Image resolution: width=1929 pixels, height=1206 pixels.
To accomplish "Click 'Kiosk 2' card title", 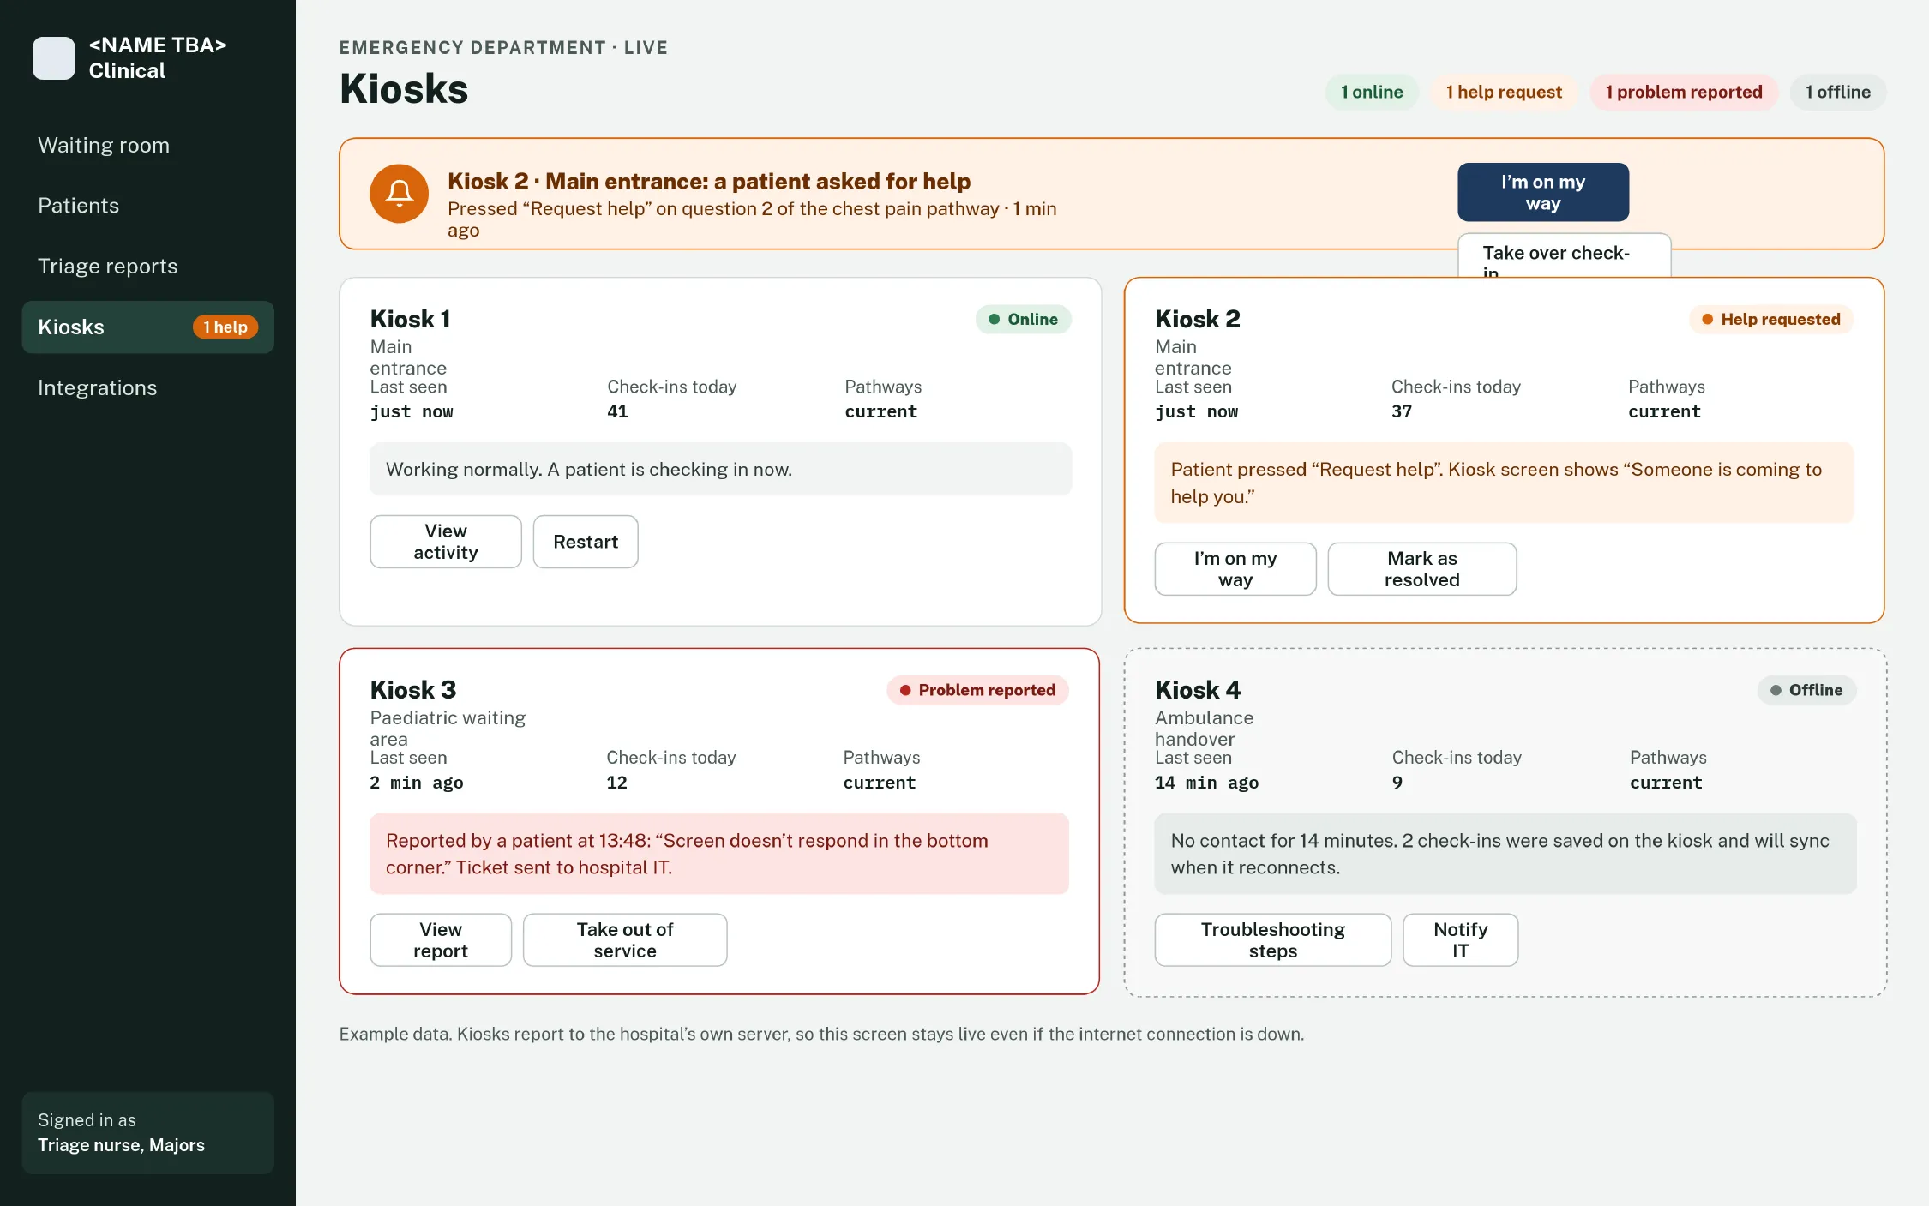I will [x=1198, y=320].
